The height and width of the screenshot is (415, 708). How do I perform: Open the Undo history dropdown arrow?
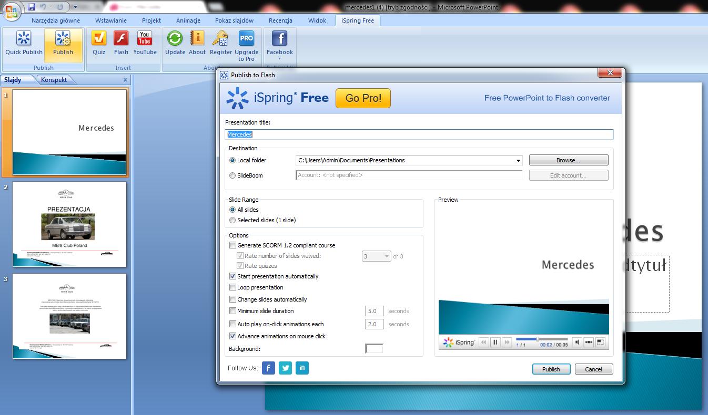tap(51, 7)
